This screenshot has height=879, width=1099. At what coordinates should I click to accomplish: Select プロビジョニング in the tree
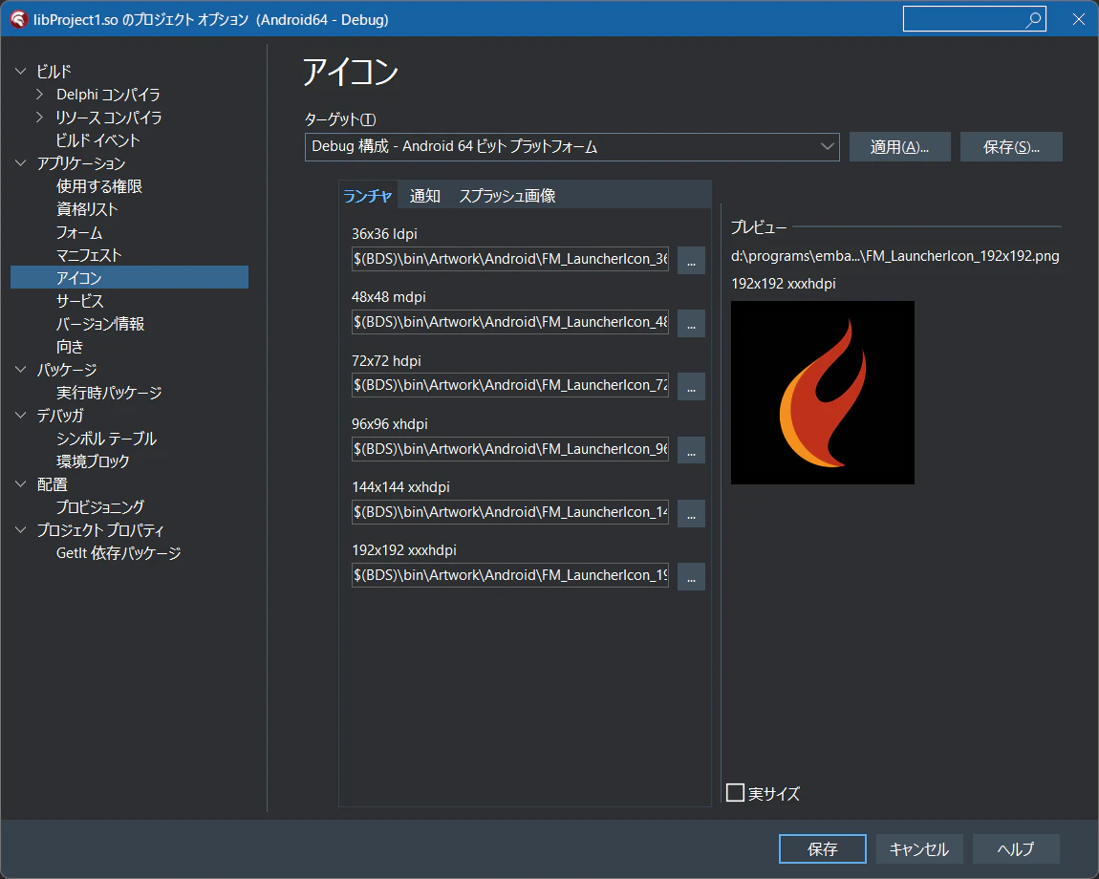tap(100, 506)
